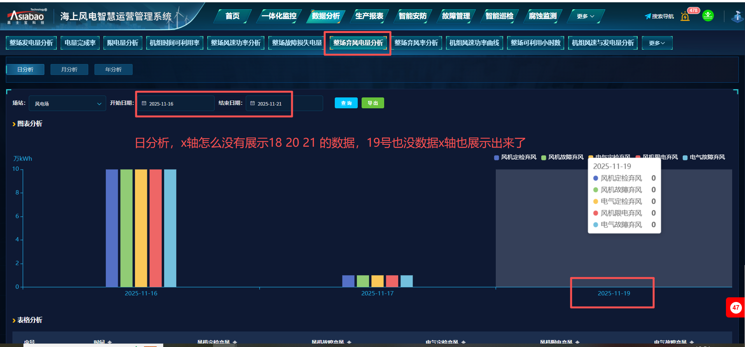745x347 pixels.
Task: Click the paper plane search navigation icon
Action: [x=648, y=16]
